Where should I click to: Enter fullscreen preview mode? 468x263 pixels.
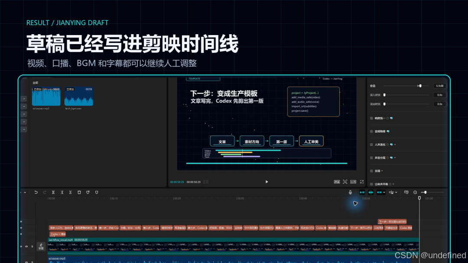pyautogui.click(x=362, y=182)
